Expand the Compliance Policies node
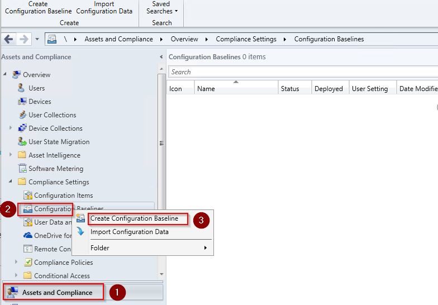Image resolution: width=438 pixels, height=305 pixels. (x=16, y=261)
